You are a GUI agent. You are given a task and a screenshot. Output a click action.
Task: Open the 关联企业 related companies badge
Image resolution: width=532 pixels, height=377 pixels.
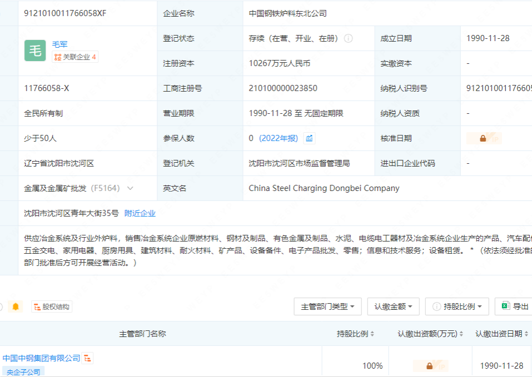click(75, 57)
